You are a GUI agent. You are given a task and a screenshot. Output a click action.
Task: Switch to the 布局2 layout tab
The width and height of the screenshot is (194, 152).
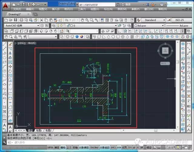(x=48, y=130)
